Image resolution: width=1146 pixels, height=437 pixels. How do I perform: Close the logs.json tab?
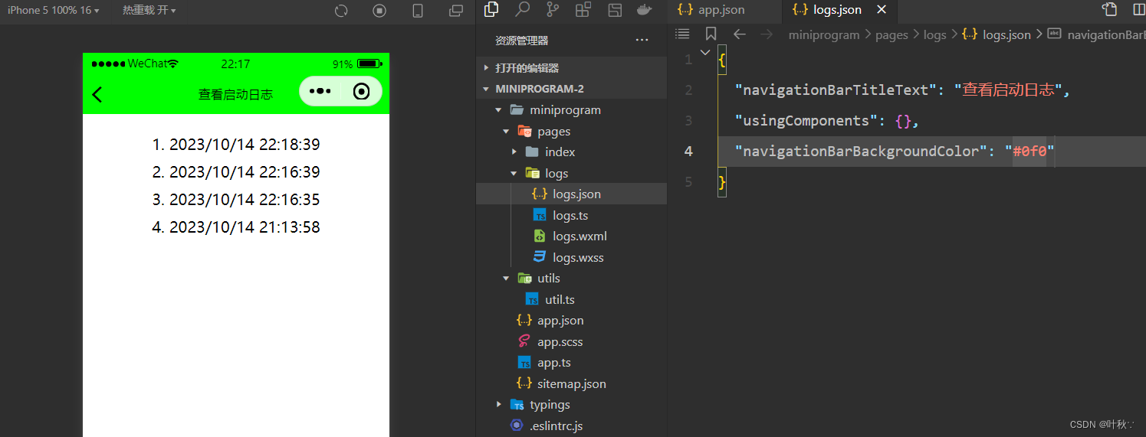(x=882, y=10)
